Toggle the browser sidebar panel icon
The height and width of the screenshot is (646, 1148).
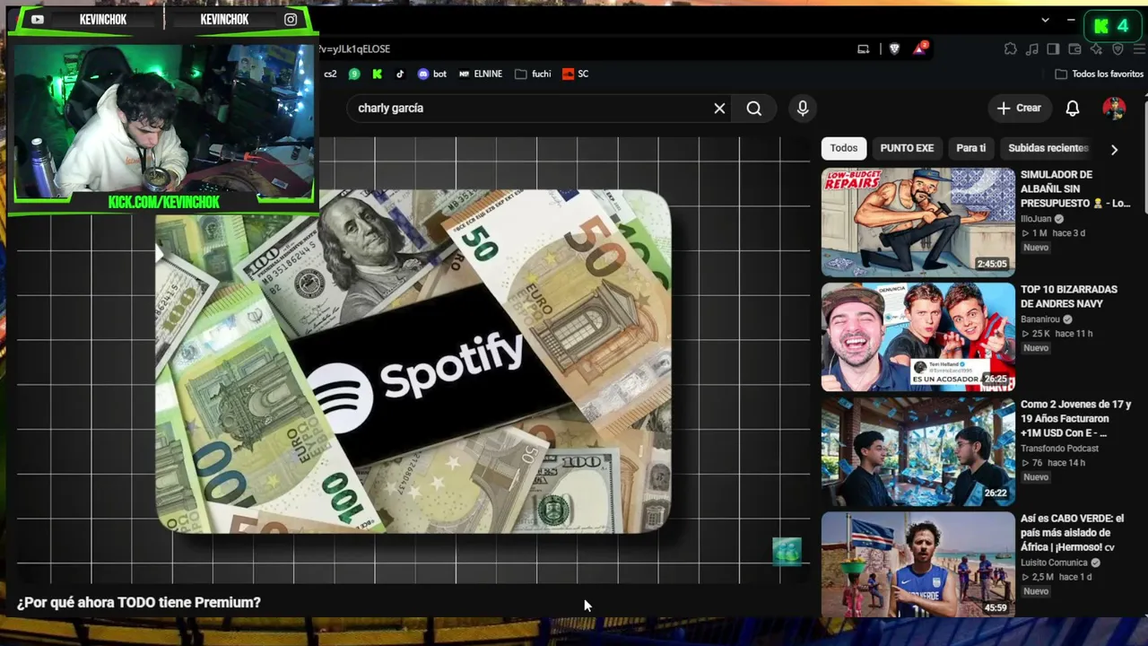[1053, 48]
